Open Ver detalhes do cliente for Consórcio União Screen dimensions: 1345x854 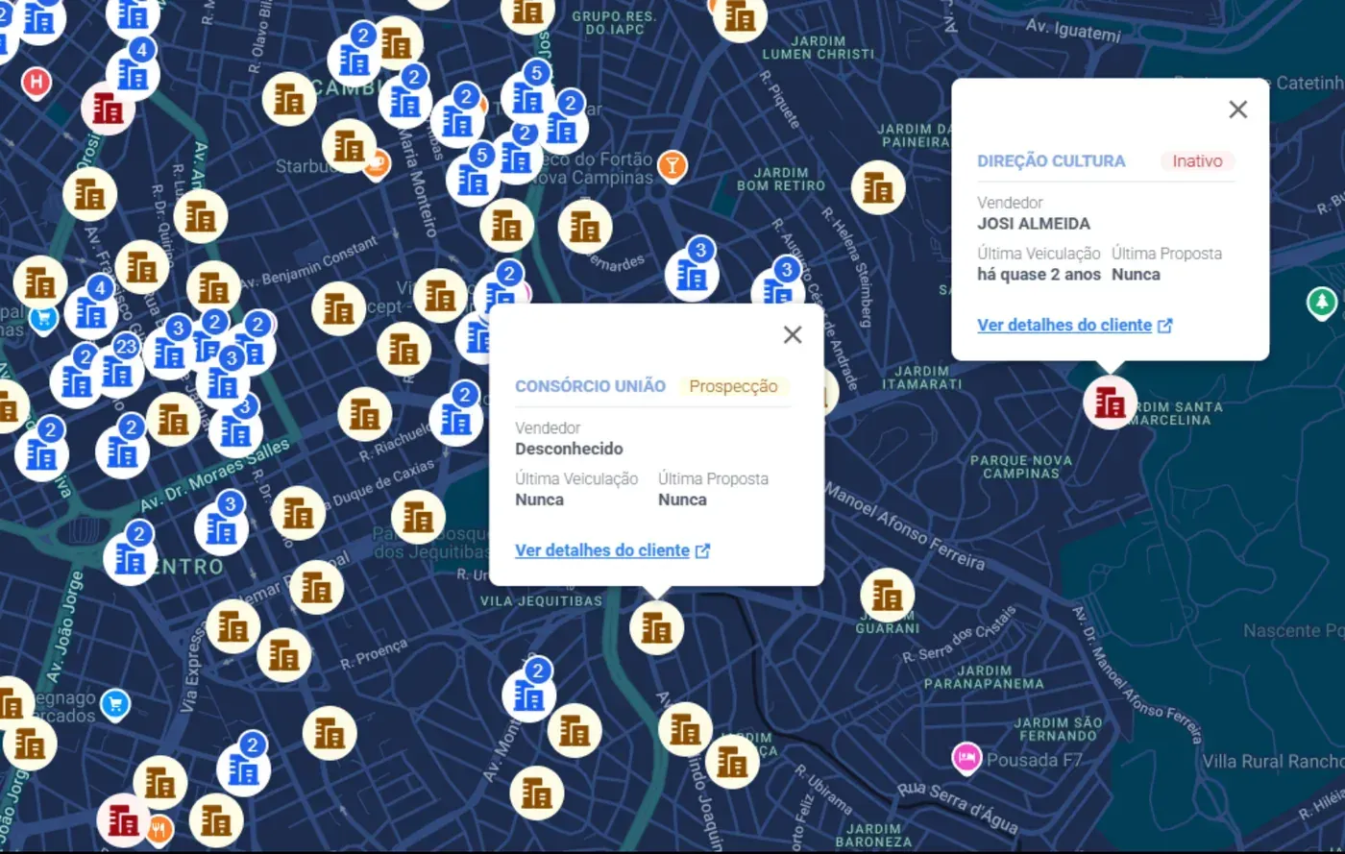(x=613, y=550)
